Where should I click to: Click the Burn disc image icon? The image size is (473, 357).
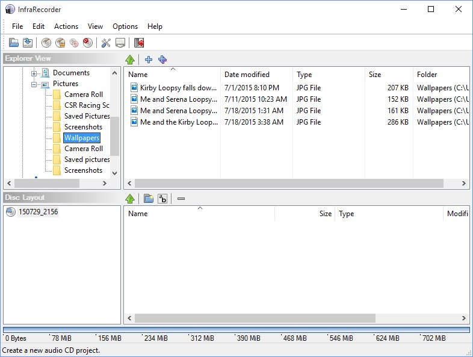coord(60,43)
